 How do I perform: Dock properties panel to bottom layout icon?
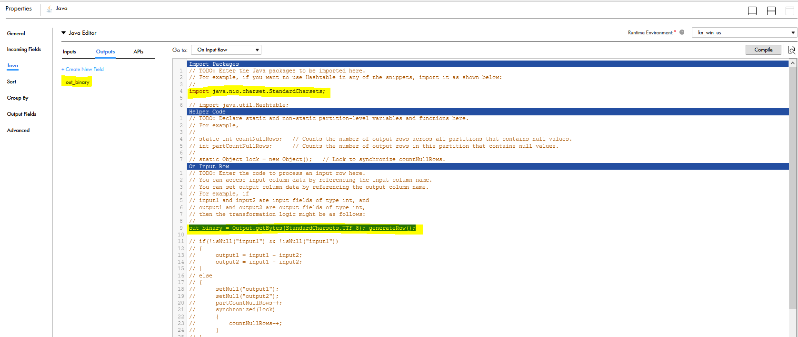click(752, 11)
